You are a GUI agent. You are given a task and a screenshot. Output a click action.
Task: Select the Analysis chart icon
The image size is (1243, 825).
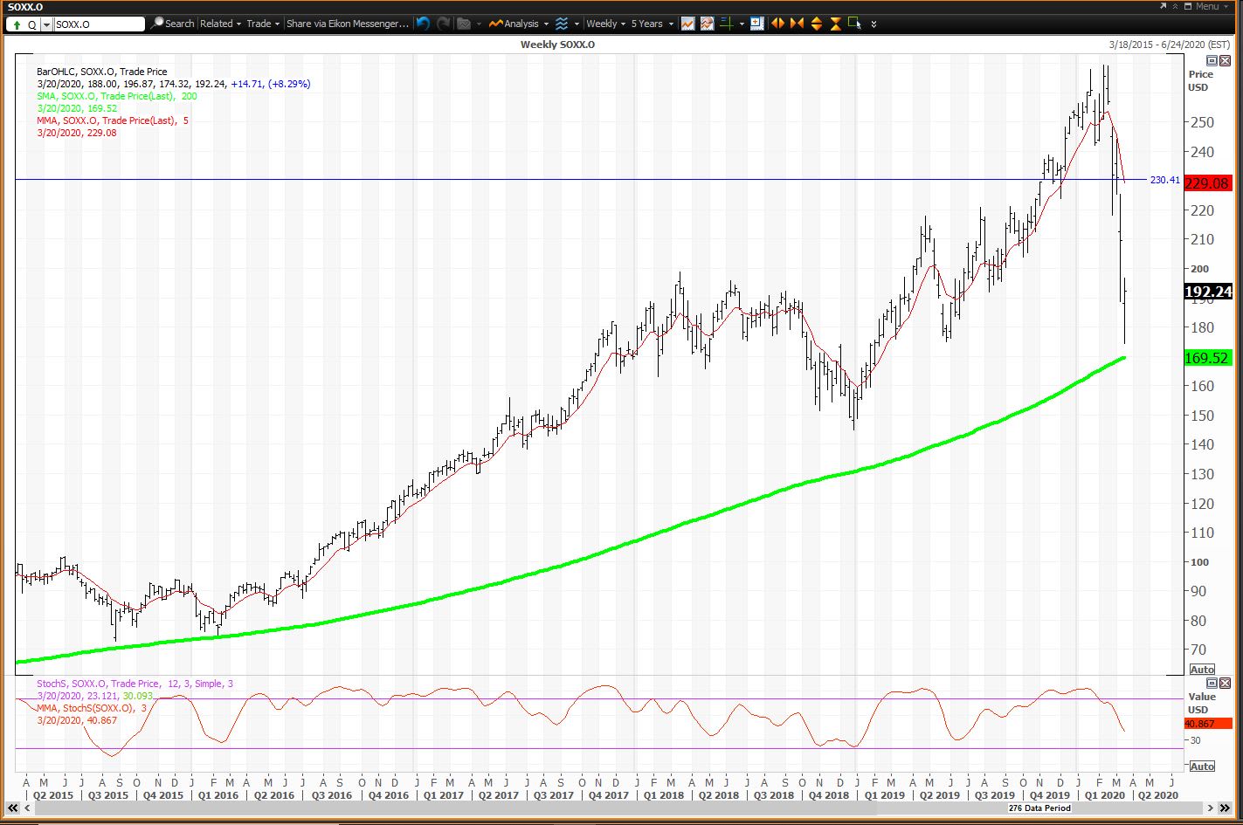click(495, 24)
